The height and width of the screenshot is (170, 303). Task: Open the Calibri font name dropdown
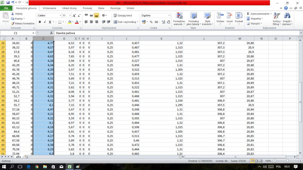[60, 15]
